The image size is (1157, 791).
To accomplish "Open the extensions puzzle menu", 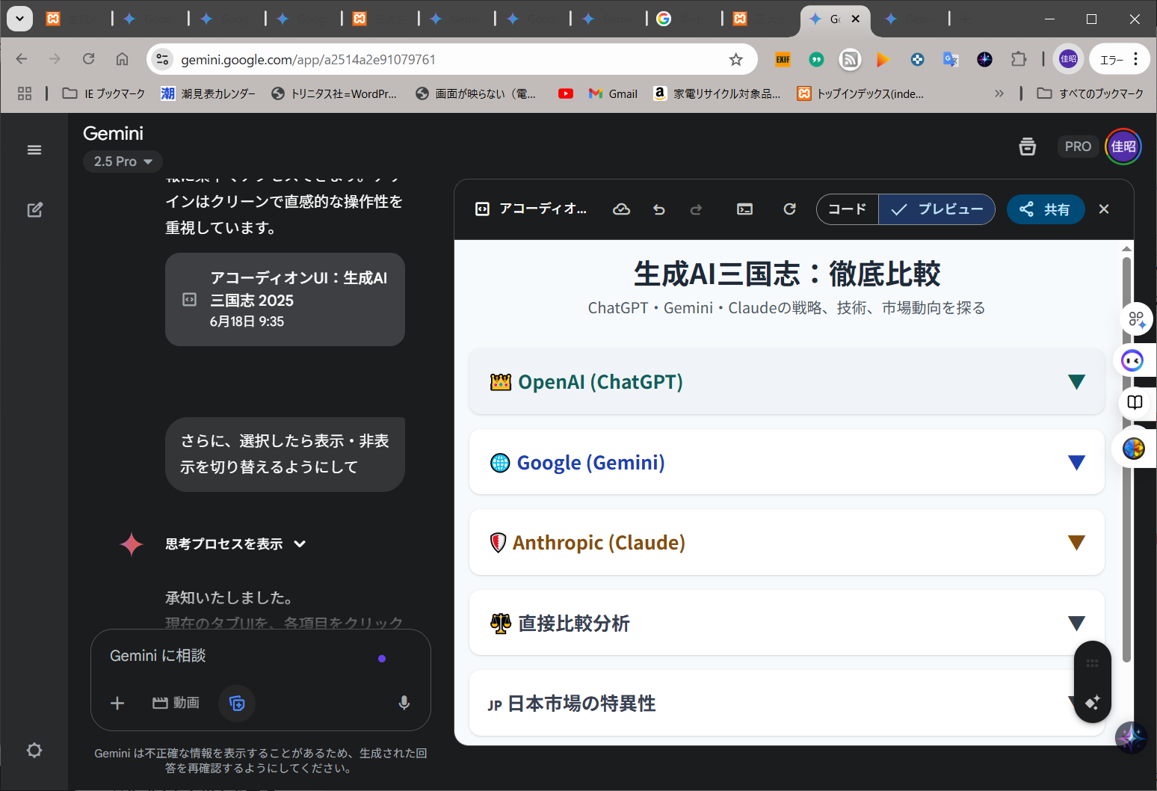I will 1019,60.
